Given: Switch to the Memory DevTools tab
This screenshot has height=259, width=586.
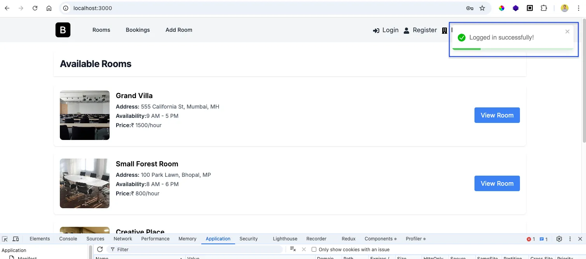Looking at the screenshot, I should (x=187, y=239).
